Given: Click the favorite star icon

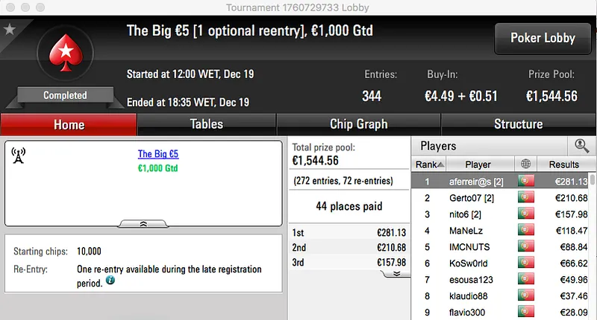Looking at the screenshot, I should pos(9,29).
